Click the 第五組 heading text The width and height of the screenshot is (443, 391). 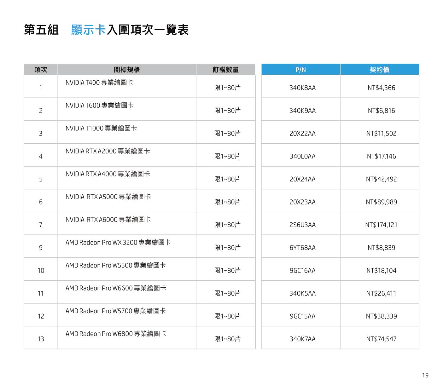(x=41, y=30)
